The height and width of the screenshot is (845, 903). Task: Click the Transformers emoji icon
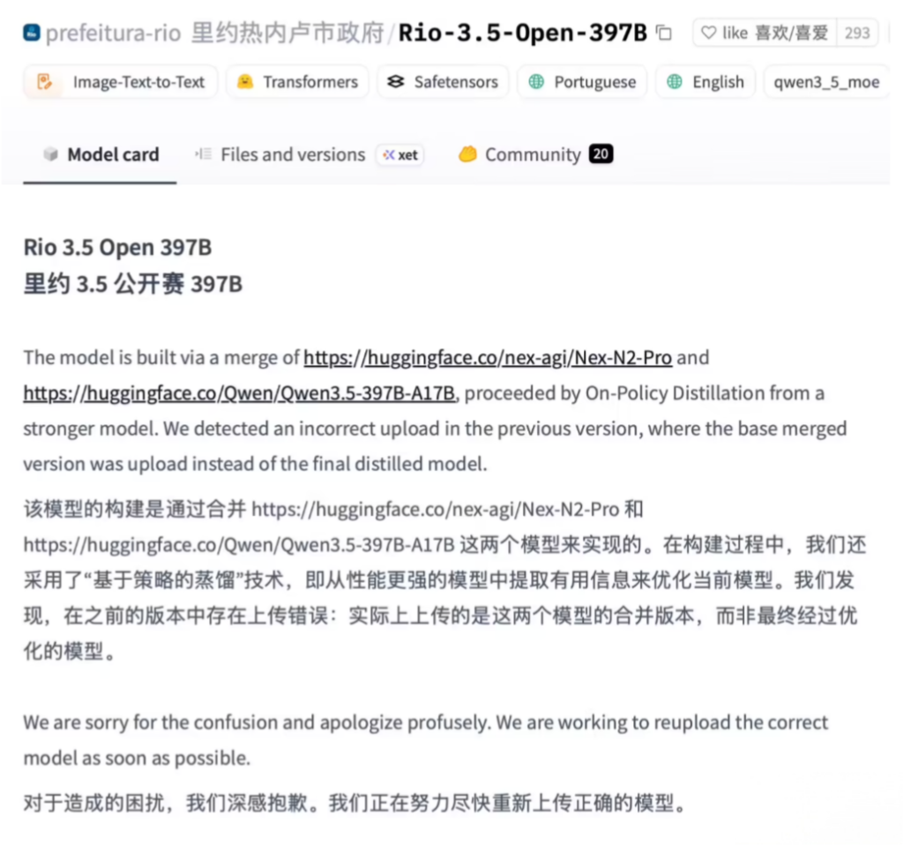coord(245,82)
